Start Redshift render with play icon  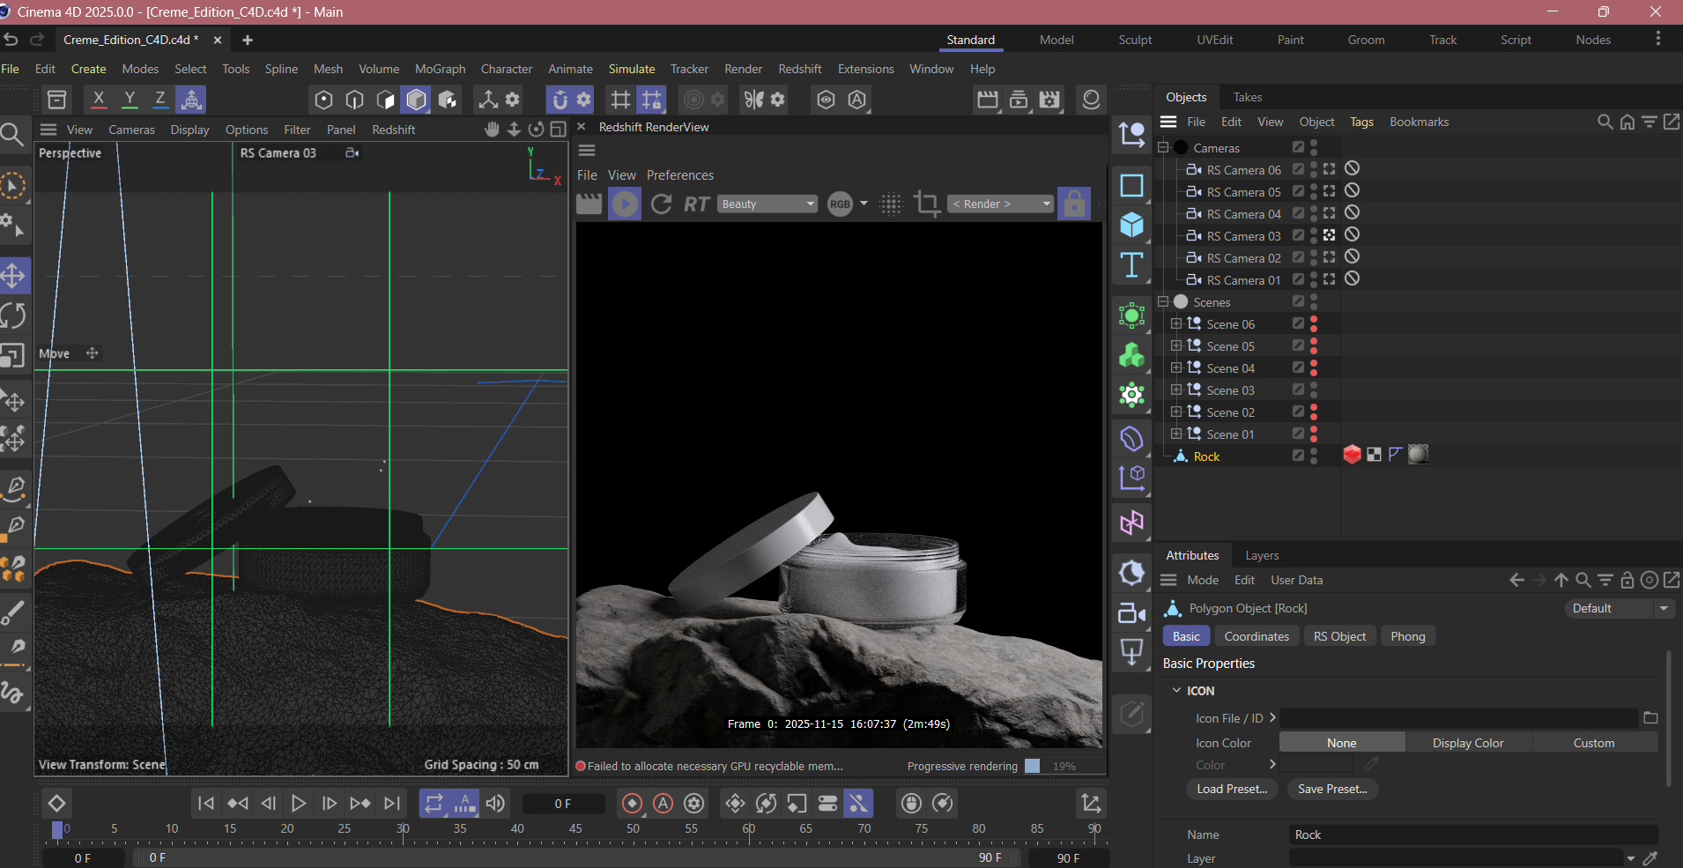pos(625,204)
